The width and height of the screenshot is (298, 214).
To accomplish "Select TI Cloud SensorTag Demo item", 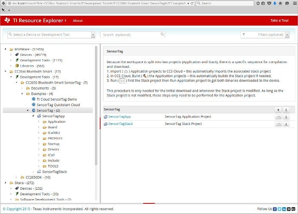I will 57,99.
